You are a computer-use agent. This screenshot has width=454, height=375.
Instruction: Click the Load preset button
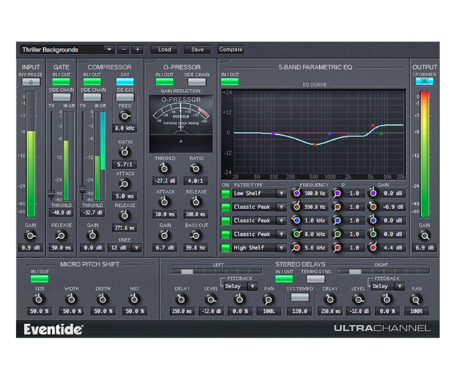click(165, 50)
